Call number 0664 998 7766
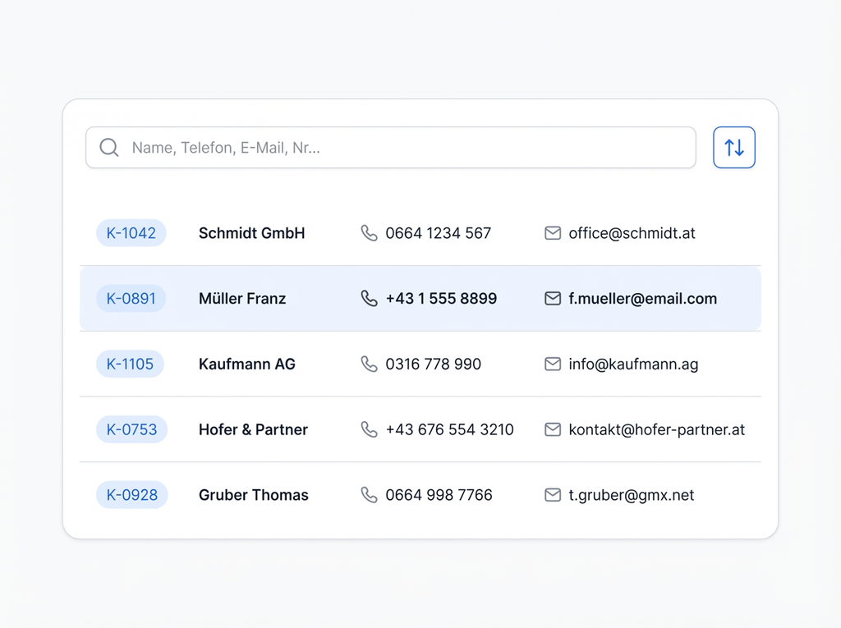841x628 pixels. coord(439,495)
